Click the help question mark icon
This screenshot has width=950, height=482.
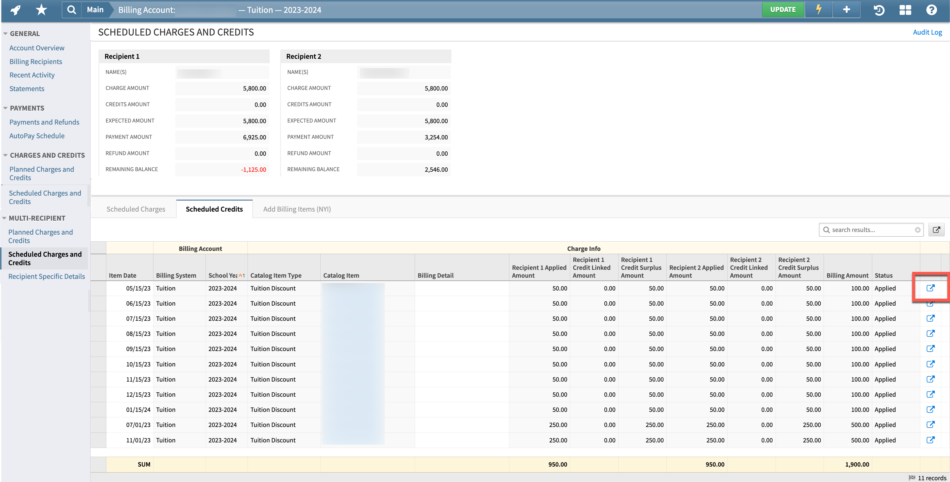click(x=932, y=10)
